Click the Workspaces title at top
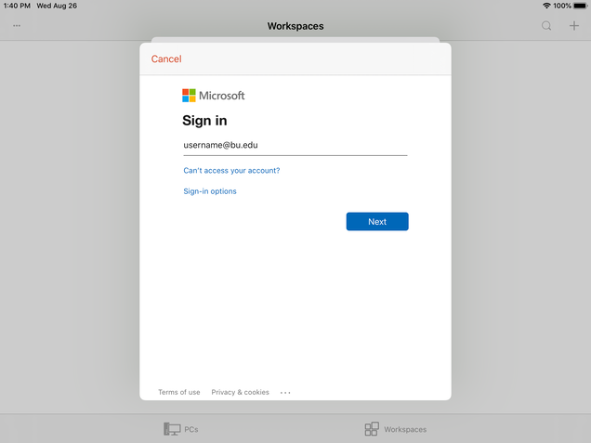 pyautogui.click(x=295, y=26)
